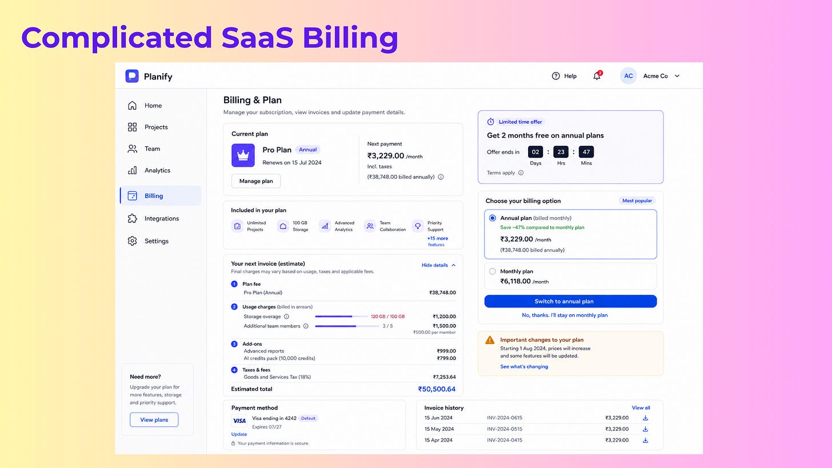Click the Storage overage progress bar

[341, 317]
